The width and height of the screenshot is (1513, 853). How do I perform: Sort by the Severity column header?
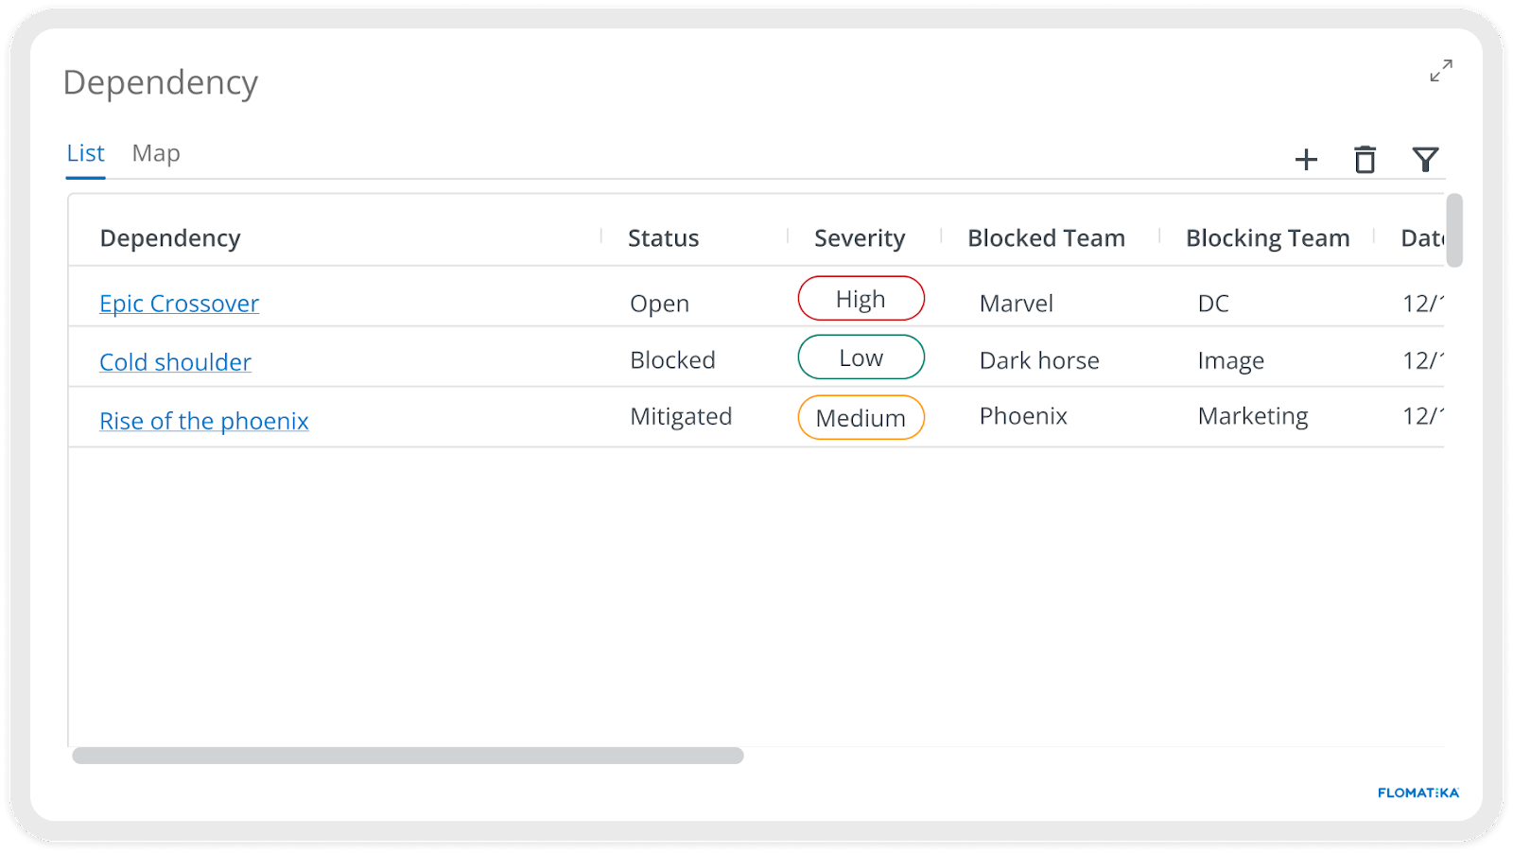pos(860,238)
